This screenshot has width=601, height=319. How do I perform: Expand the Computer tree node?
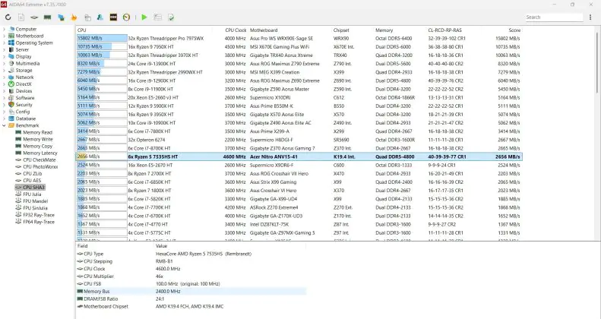[x=4, y=29]
